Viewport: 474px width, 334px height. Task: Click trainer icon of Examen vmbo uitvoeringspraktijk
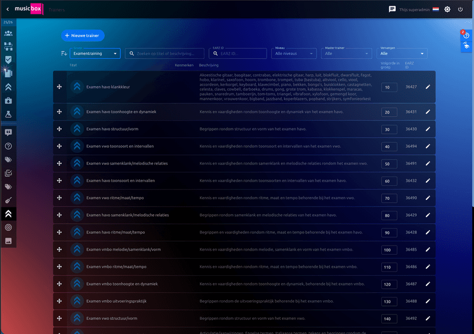click(x=77, y=301)
